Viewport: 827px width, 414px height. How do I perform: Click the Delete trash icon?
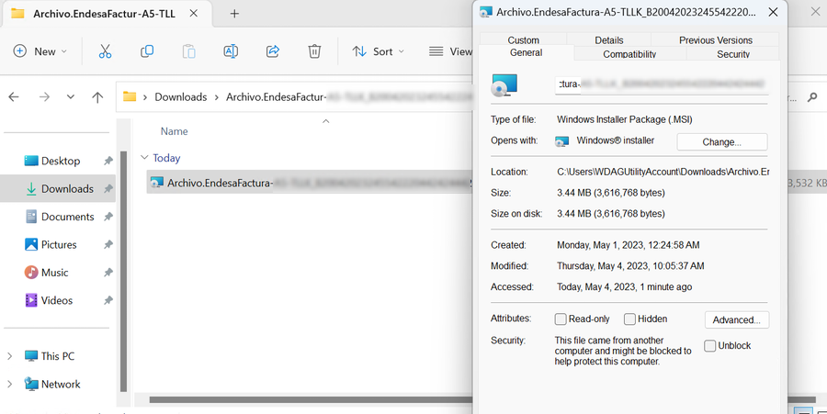(x=314, y=51)
